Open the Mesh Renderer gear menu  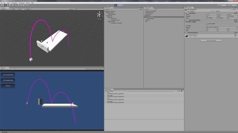[x=237, y=33]
